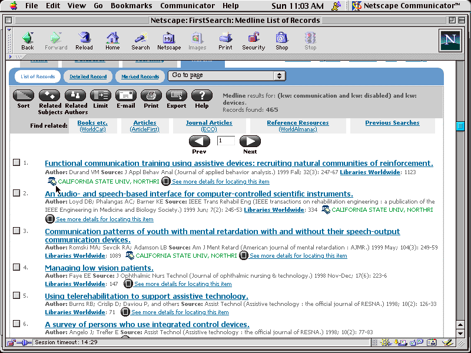Open the Shop toolbar icon
The image size is (471, 353).
(282, 41)
